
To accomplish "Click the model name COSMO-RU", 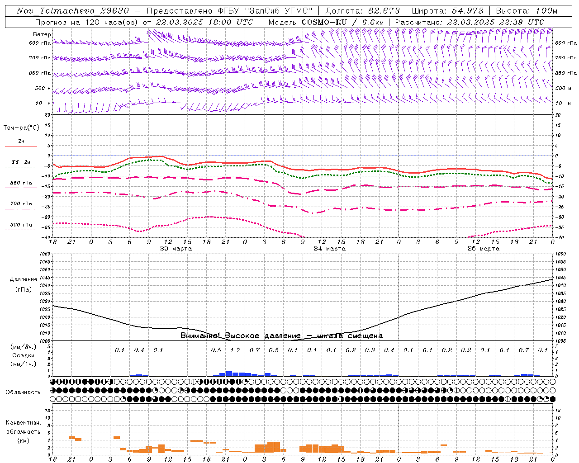I will pyautogui.click(x=324, y=22).
